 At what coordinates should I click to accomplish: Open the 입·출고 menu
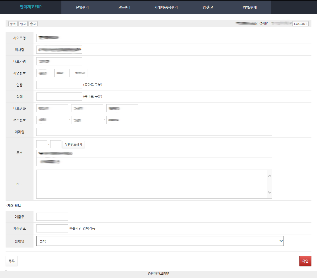[x=208, y=8]
